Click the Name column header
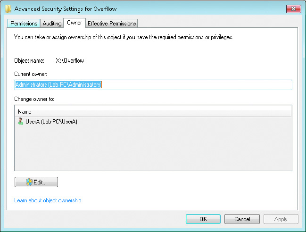Image resolution: width=306 pixels, height=232 pixels. pyautogui.click(x=153, y=112)
